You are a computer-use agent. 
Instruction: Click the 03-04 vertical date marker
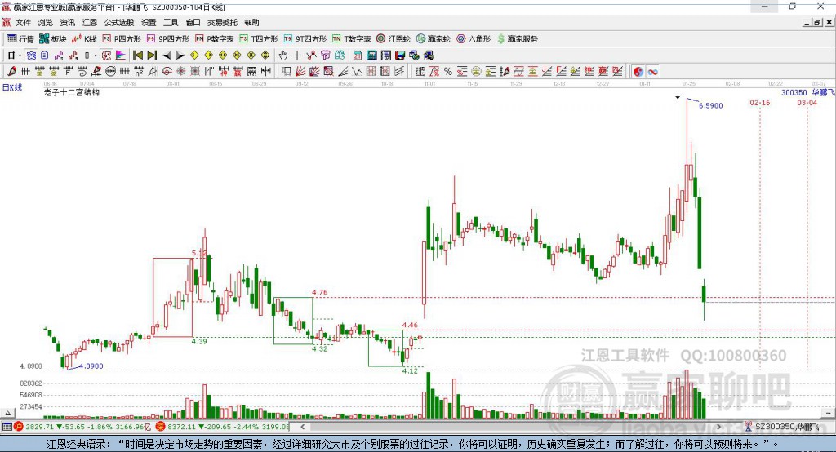click(x=807, y=102)
